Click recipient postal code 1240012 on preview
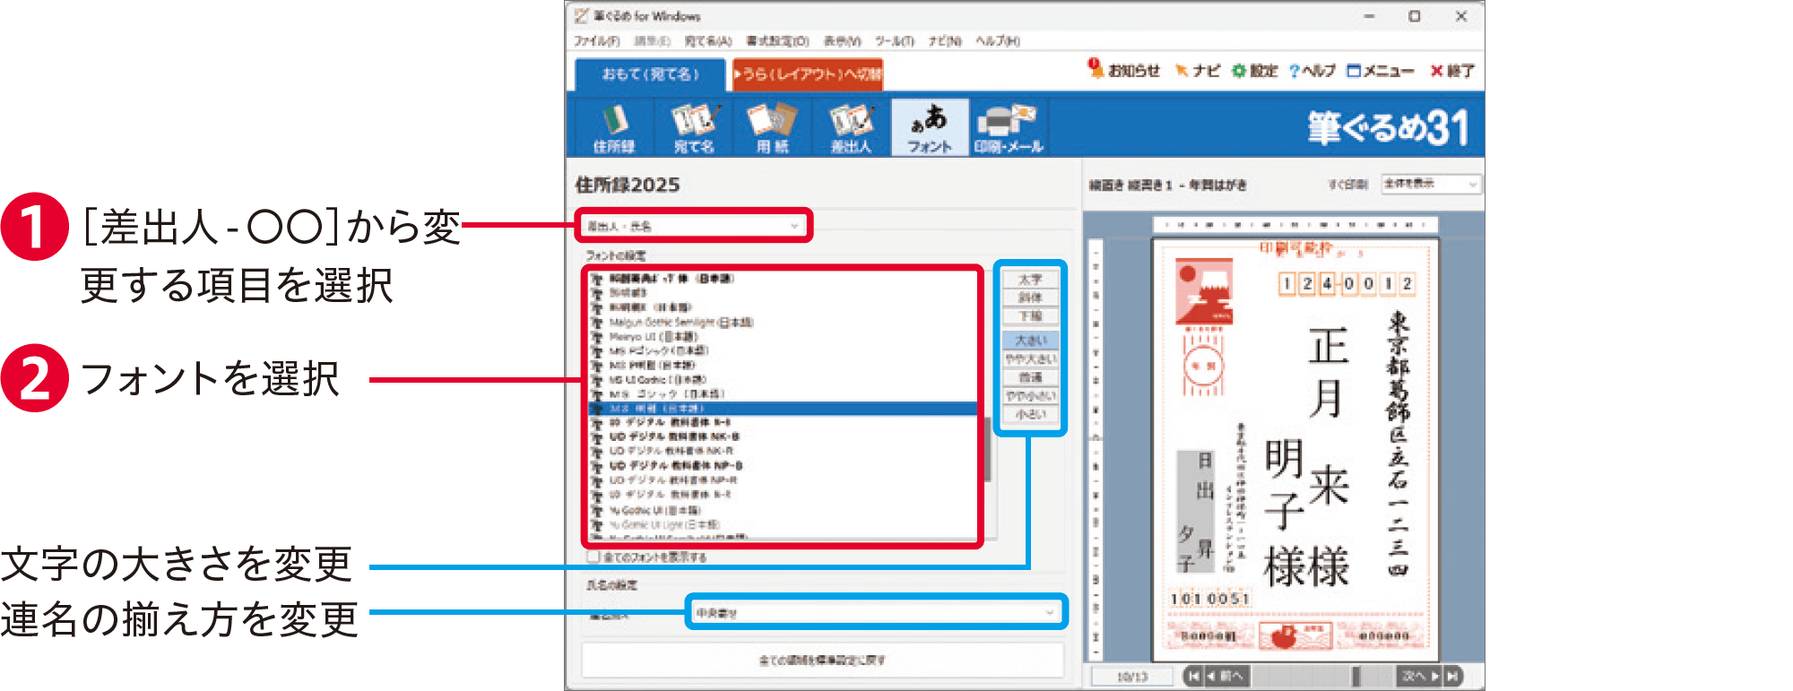Viewport: 1793px width, 691px height. coord(1347,284)
